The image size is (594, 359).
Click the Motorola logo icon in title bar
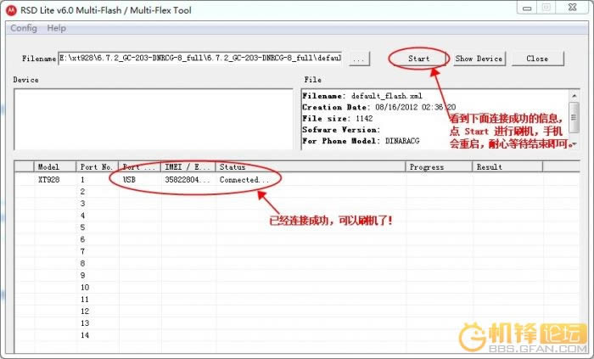click(x=10, y=8)
